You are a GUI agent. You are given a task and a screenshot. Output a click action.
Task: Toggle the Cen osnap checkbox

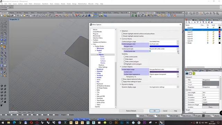tap(23, 115)
